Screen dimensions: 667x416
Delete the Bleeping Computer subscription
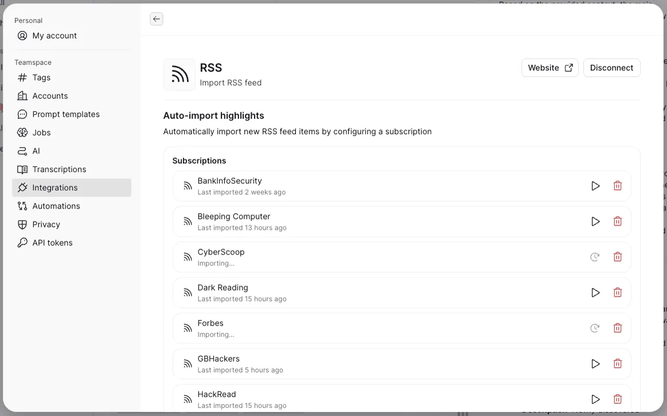617,221
